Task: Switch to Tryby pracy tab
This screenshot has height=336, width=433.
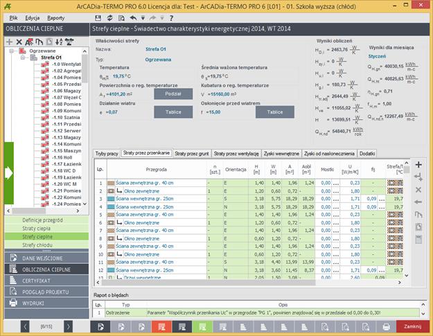Action: [x=107, y=154]
